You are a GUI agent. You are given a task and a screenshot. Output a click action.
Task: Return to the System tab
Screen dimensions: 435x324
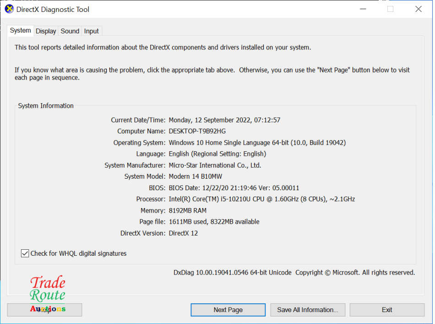pyautogui.click(x=20, y=30)
